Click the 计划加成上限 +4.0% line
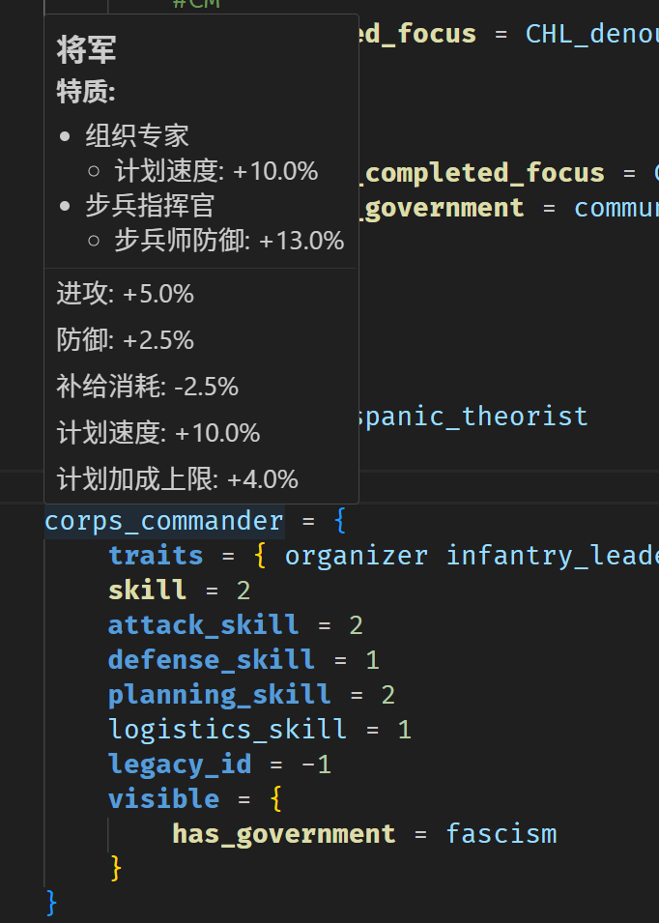The height and width of the screenshot is (923, 659). click(x=177, y=478)
